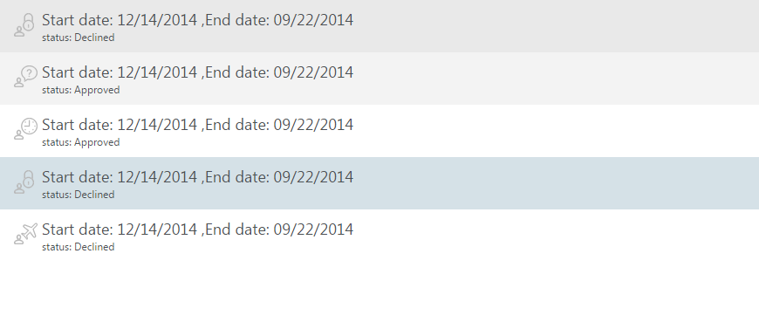Click the person silhouette beside the clock icon
The height and width of the screenshot is (322, 759).
pos(19,134)
